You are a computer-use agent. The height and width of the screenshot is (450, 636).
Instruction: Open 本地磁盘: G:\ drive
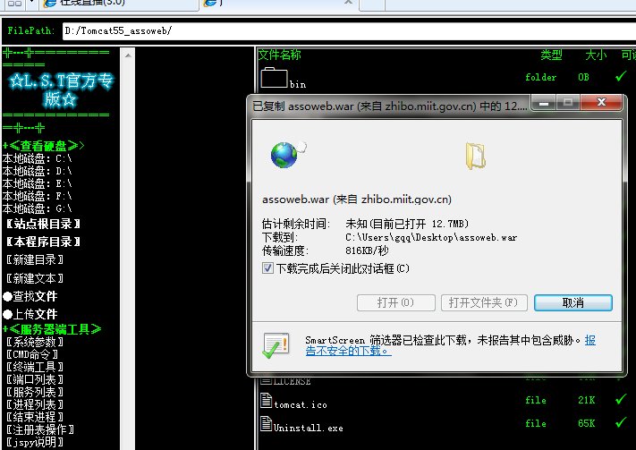[38, 209]
